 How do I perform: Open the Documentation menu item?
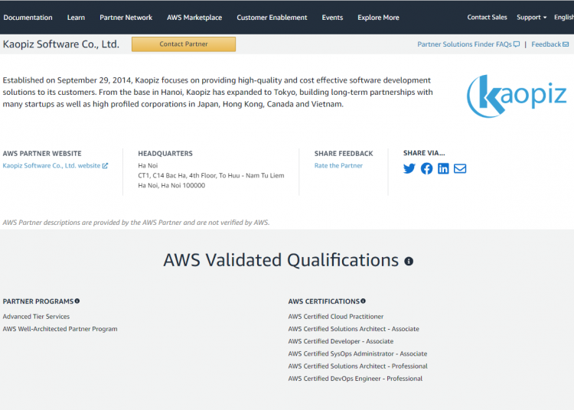coord(28,18)
